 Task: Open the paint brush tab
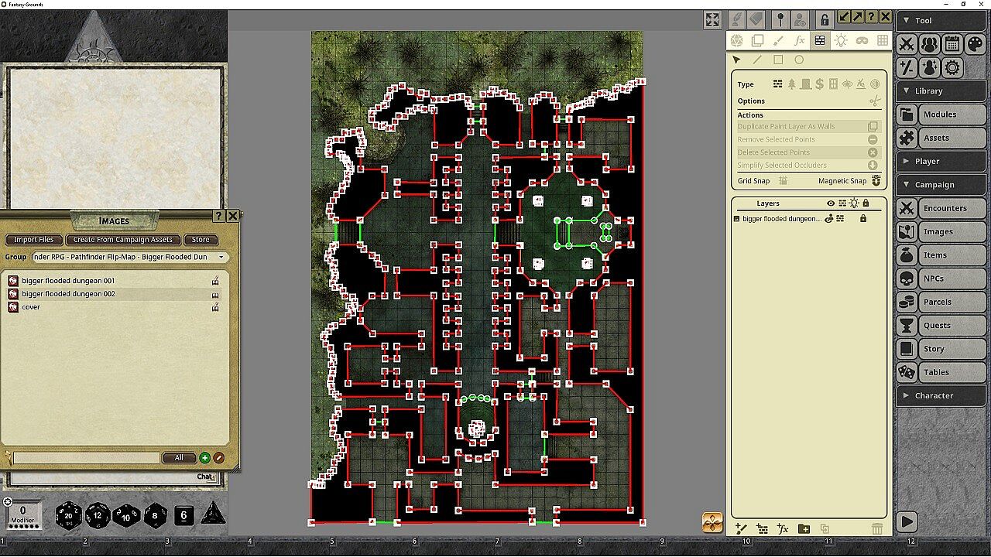click(x=778, y=41)
